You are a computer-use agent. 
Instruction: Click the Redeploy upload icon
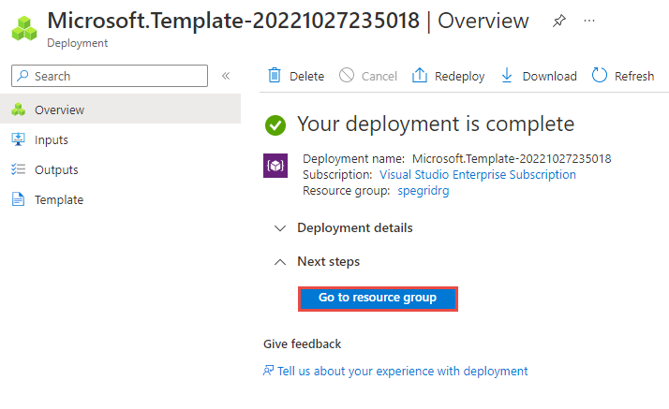coord(420,76)
